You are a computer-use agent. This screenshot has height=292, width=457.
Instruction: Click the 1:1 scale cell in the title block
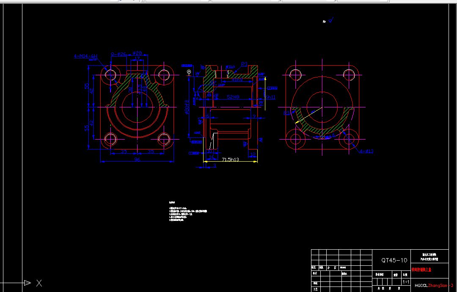tap(405, 281)
